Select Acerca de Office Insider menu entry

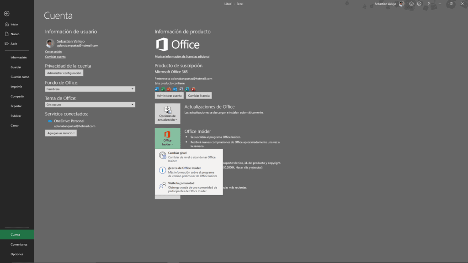tap(189, 172)
